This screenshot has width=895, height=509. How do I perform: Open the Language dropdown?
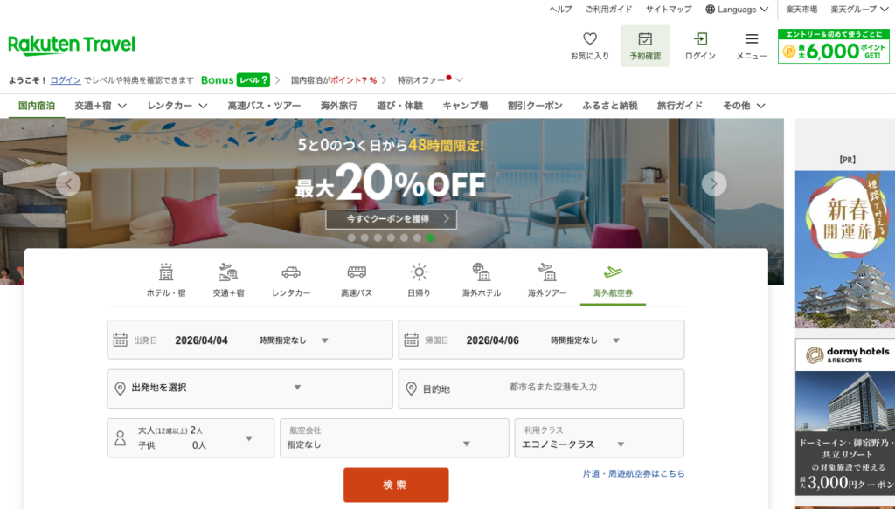point(737,10)
